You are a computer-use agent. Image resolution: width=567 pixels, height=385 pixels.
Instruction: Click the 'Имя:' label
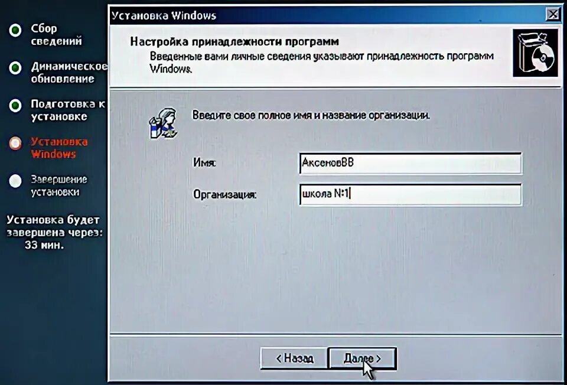click(x=204, y=162)
